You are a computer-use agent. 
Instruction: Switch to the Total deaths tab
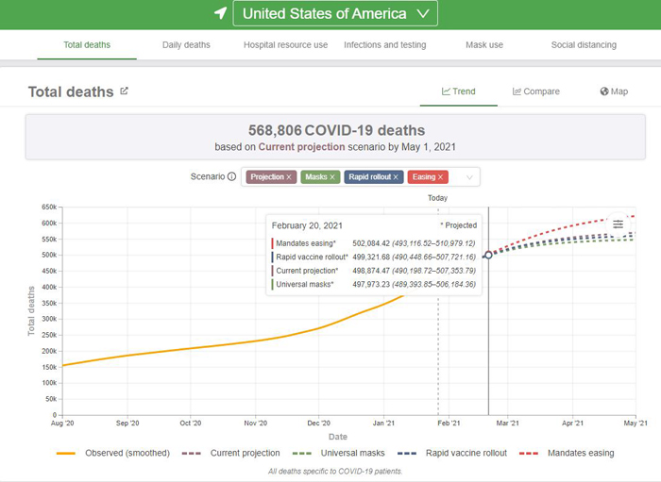click(x=87, y=45)
